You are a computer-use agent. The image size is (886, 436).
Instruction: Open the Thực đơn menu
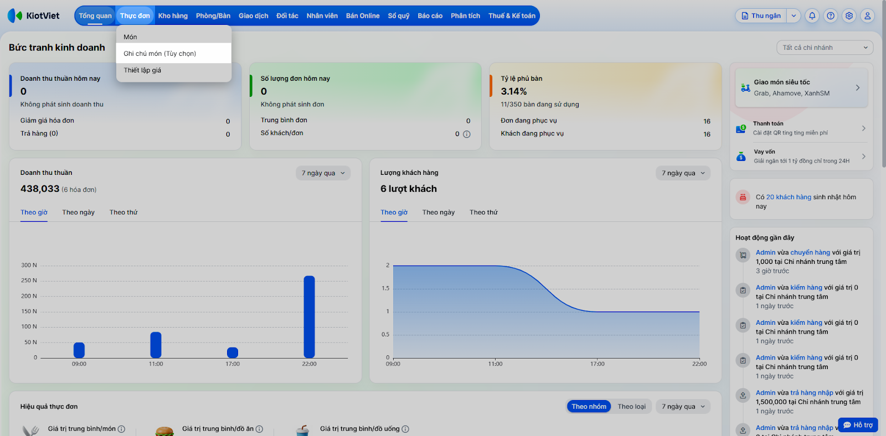[x=135, y=16]
